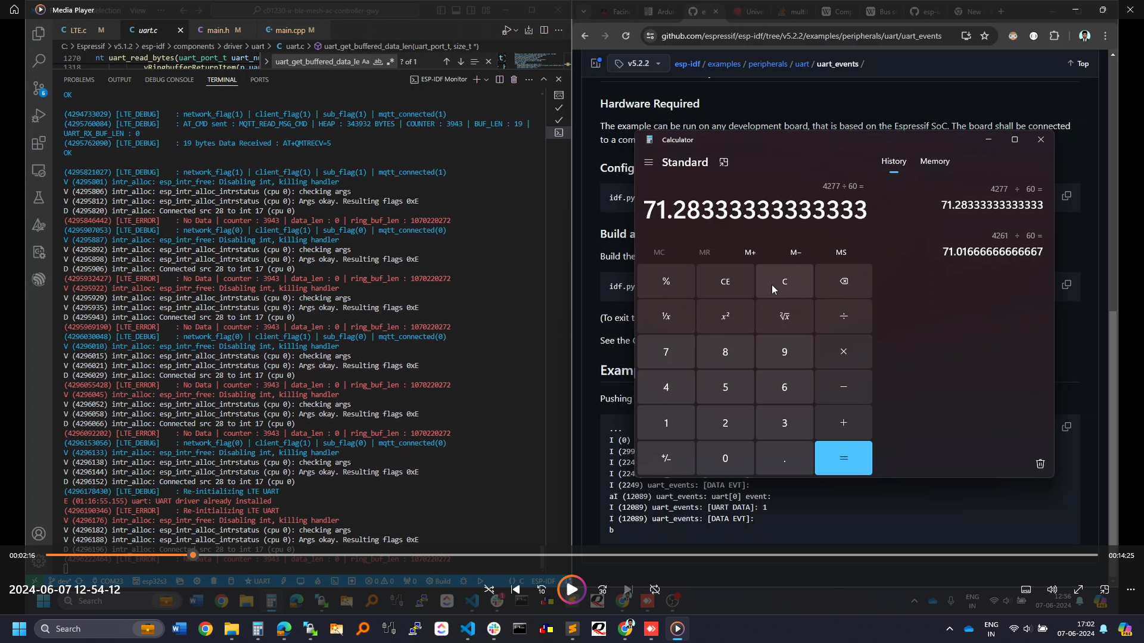Click the Calculator equals button
Viewport: 1144px width, 643px height.
pyautogui.click(x=843, y=458)
